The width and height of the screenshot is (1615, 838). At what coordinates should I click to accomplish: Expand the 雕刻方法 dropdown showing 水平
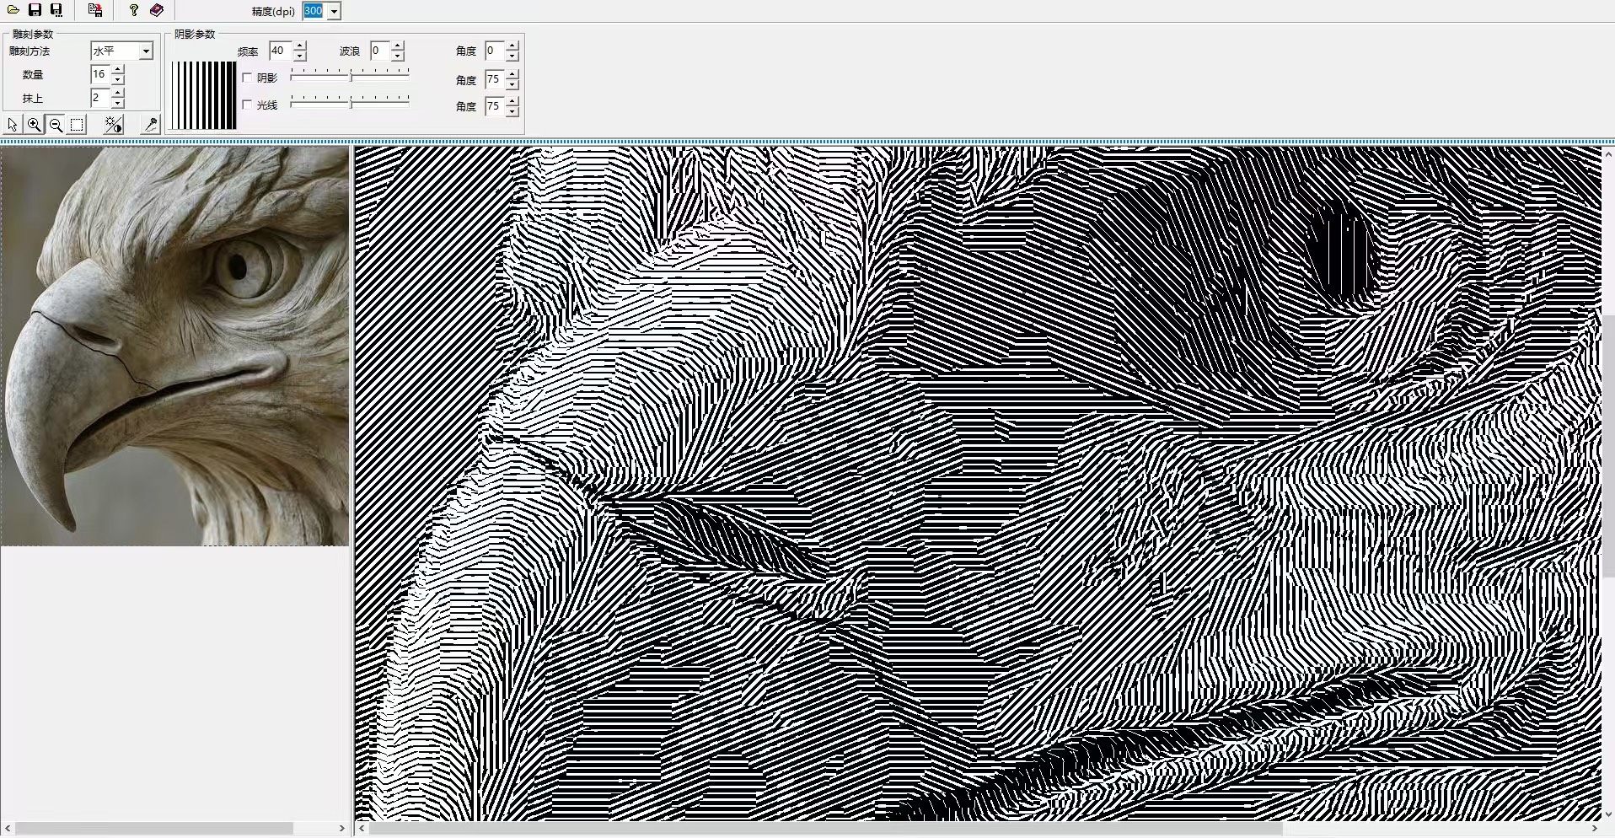pyautogui.click(x=146, y=51)
